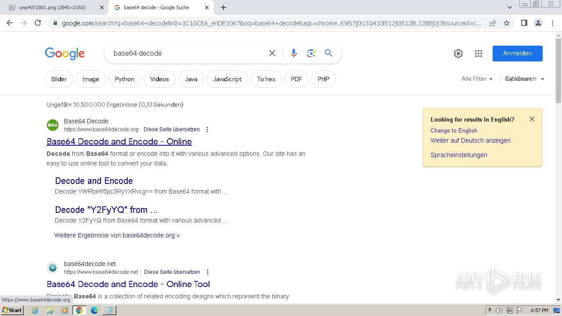Viewport: 562px width, 316px height.
Task: Open a new browser tab
Action: click(223, 7)
